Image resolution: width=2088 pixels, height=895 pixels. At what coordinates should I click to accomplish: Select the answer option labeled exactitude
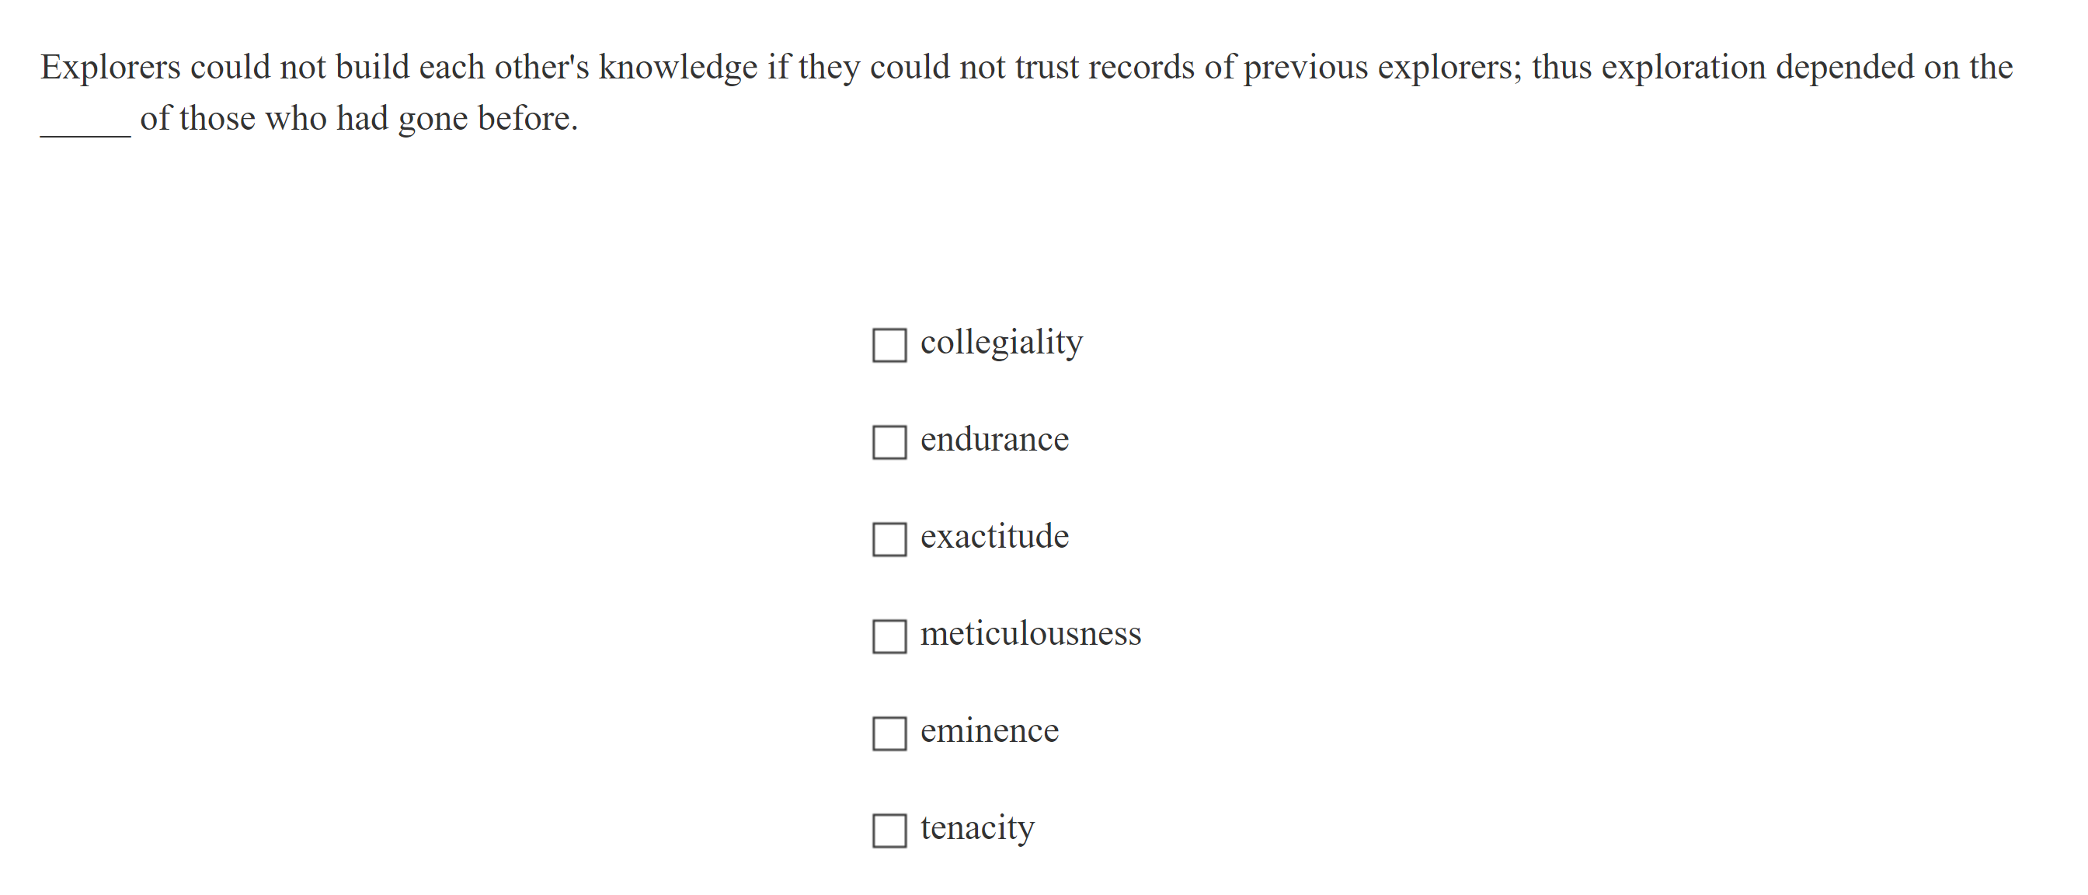994,536
